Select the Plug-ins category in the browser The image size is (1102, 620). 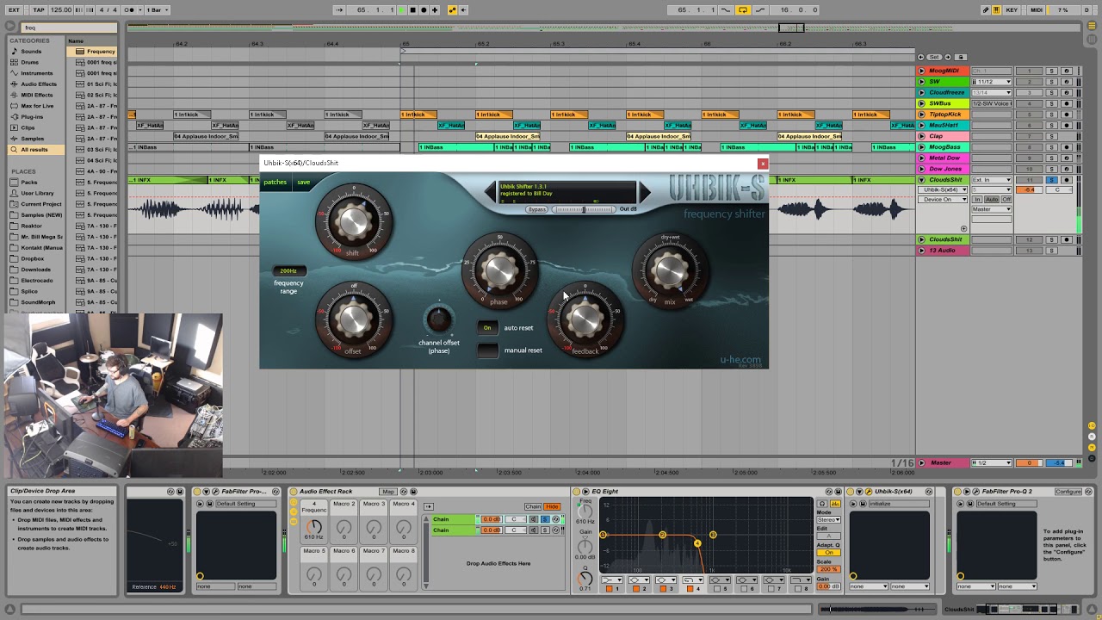pos(32,117)
